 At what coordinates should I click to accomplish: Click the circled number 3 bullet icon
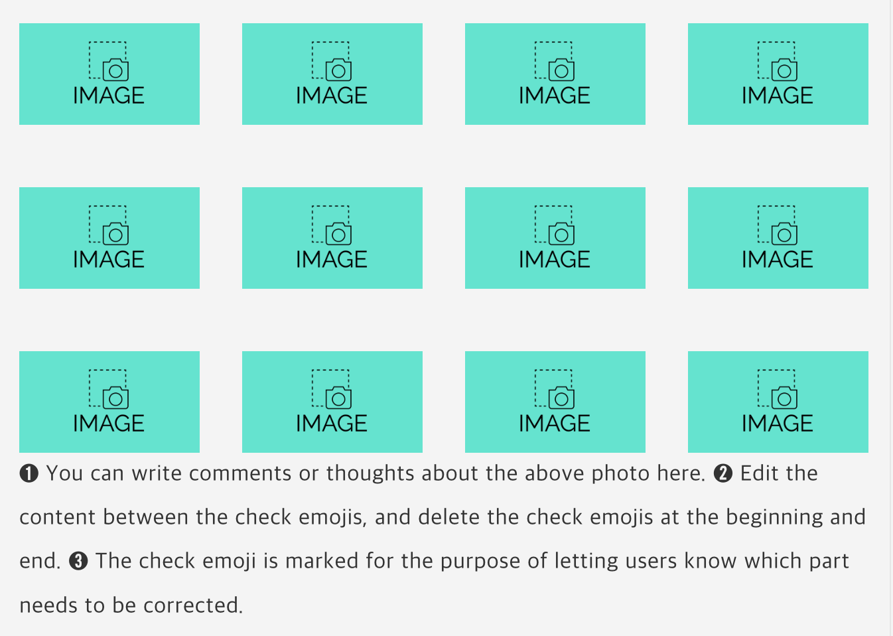pyautogui.click(x=78, y=562)
